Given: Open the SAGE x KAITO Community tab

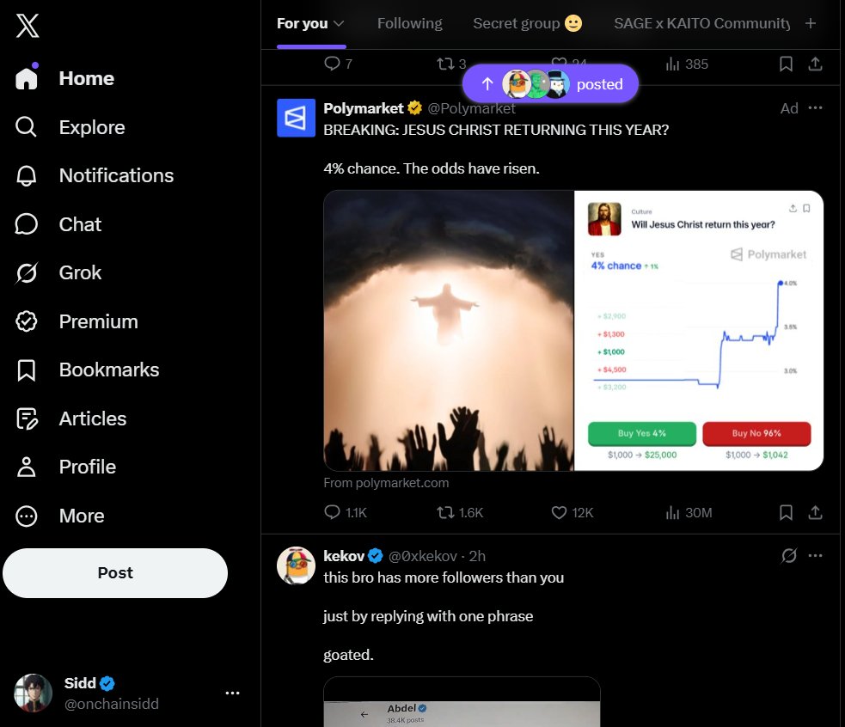Looking at the screenshot, I should pyautogui.click(x=701, y=23).
